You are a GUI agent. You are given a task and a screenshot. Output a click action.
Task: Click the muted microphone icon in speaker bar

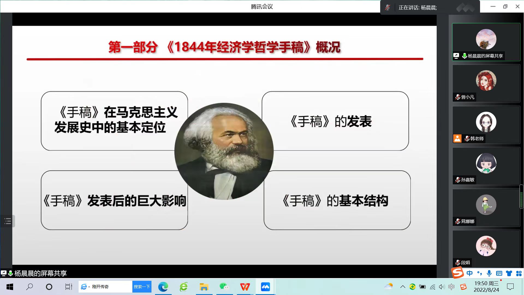point(388,7)
